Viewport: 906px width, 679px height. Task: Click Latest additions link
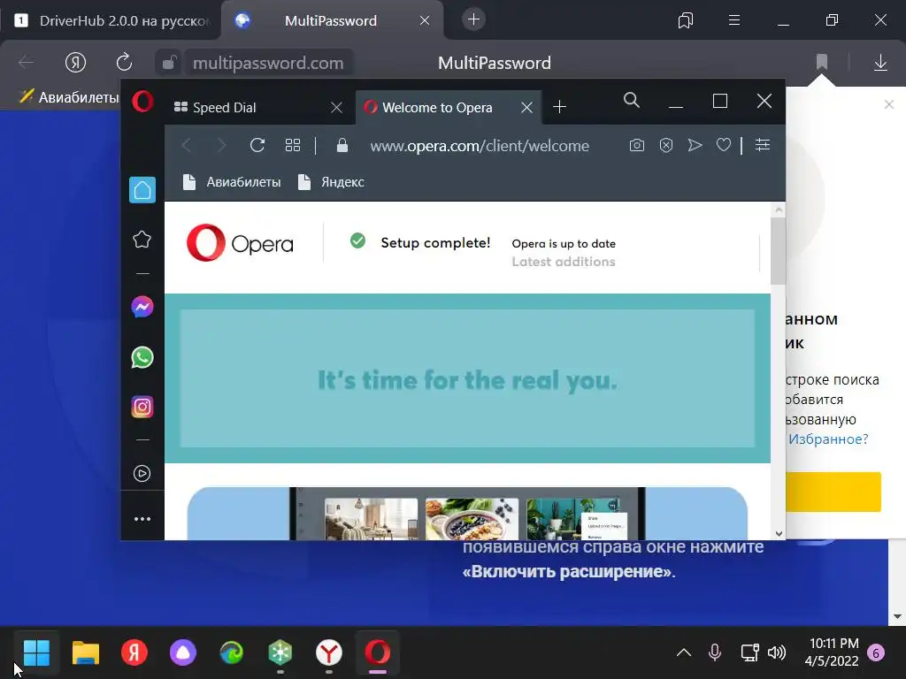[x=564, y=262]
